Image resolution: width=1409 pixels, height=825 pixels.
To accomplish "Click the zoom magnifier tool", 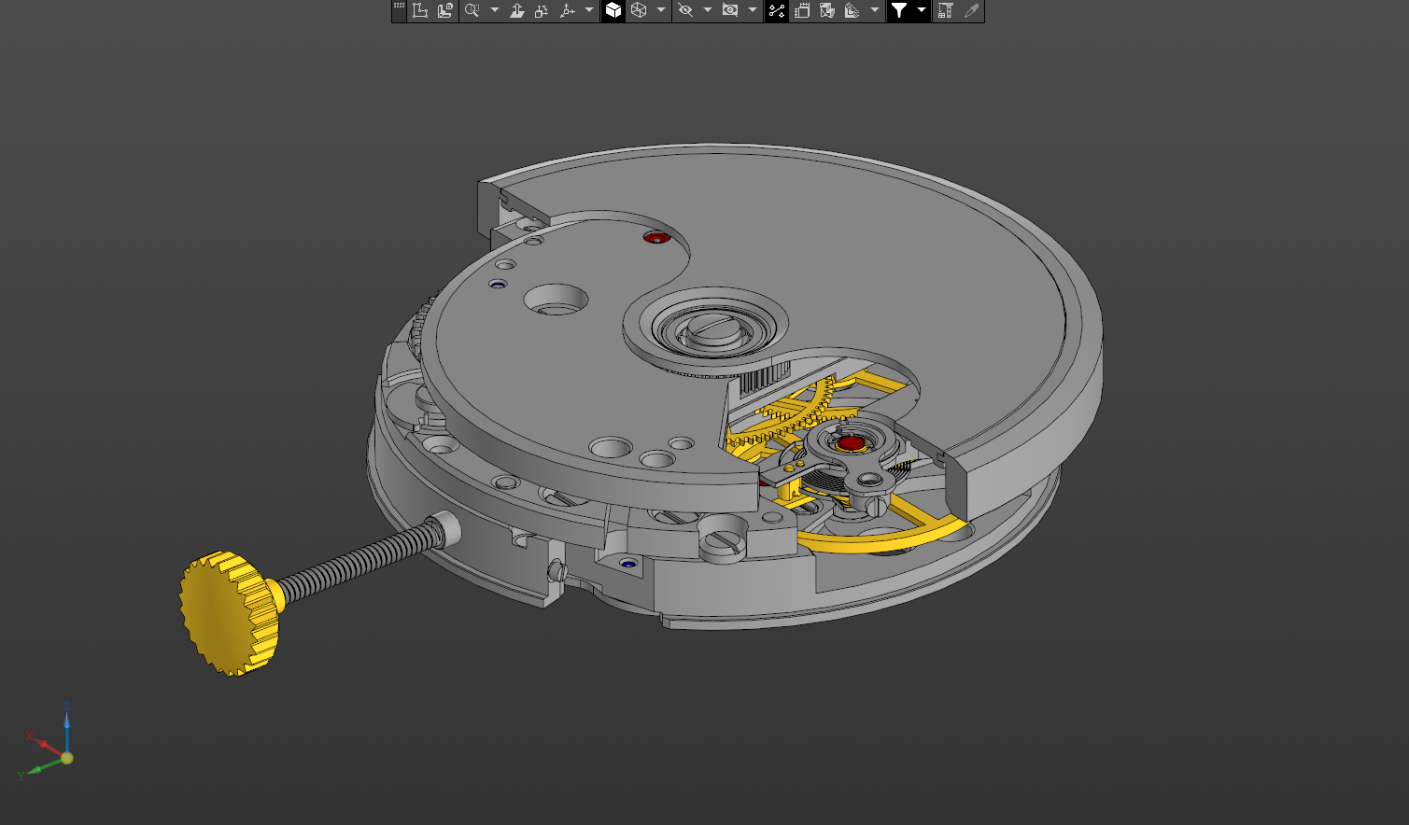I will tap(472, 10).
